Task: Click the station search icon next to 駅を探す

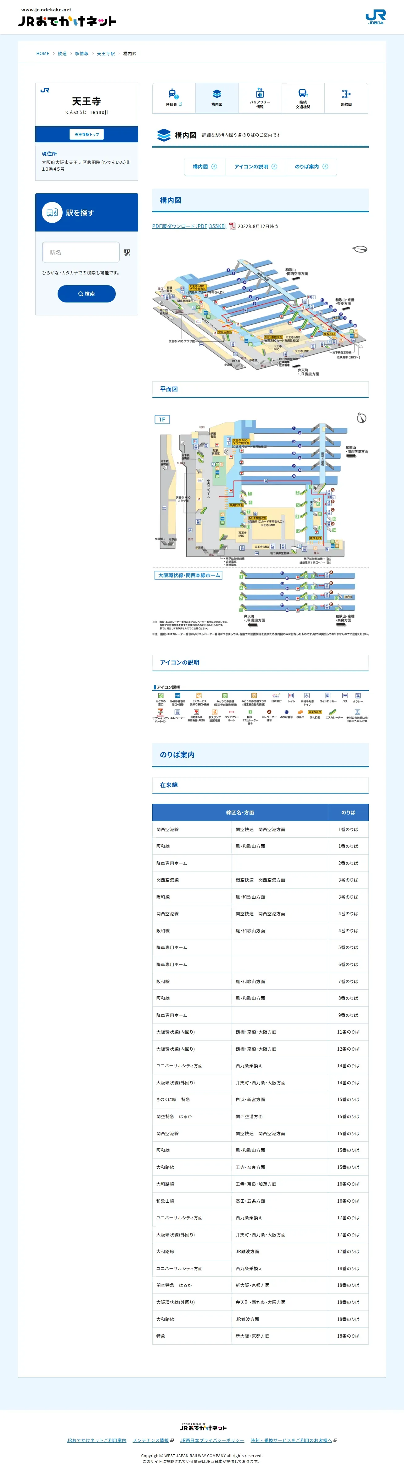Action: tap(52, 213)
